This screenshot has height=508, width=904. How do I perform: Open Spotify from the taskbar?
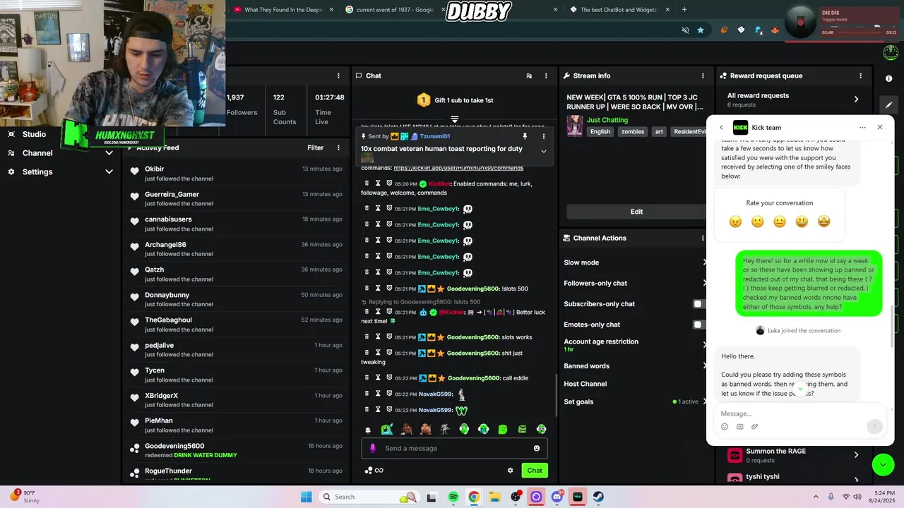point(453,497)
